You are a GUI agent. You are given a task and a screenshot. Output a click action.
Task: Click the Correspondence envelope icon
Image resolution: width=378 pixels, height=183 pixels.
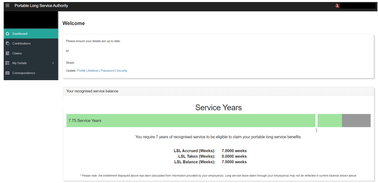[8, 73]
